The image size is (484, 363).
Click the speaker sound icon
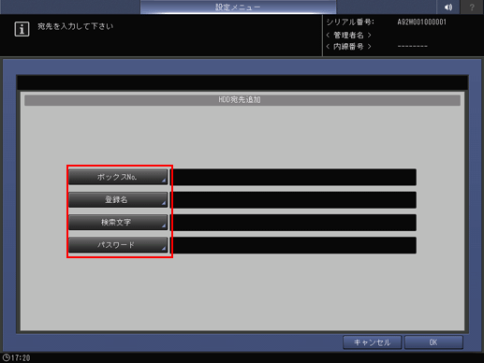448,7
